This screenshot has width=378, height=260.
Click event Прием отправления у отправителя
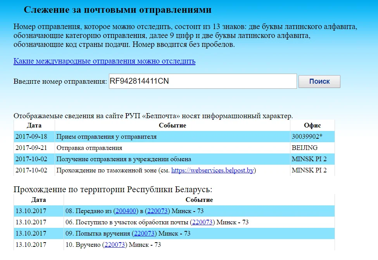point(107,137)
